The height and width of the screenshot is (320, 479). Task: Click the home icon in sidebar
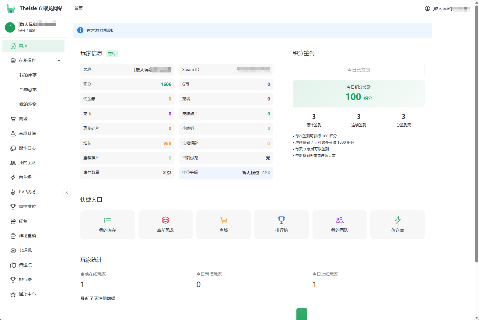tap(13, 46)
